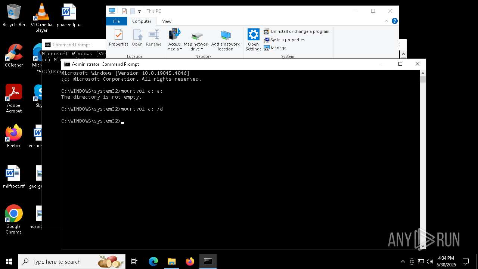Image resolution: width=478 pixels, height=269 pixels.
Task: Maximize the This PC window
Action: coord(373,11)
